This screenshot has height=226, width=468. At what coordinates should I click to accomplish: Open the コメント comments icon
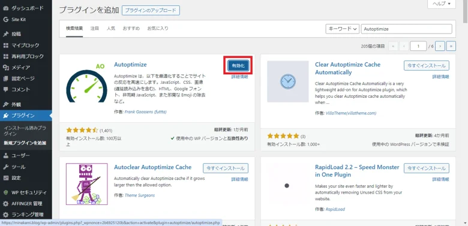5,90
